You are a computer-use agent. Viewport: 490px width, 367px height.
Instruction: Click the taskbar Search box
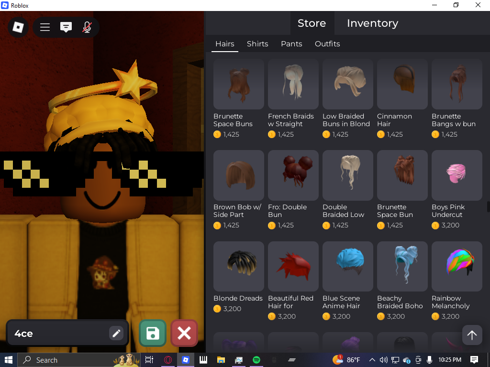point(79,360)
